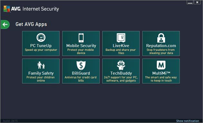203x123 pixels.
Task: Select the "LiveKive" title text
Action: (121, 46)
